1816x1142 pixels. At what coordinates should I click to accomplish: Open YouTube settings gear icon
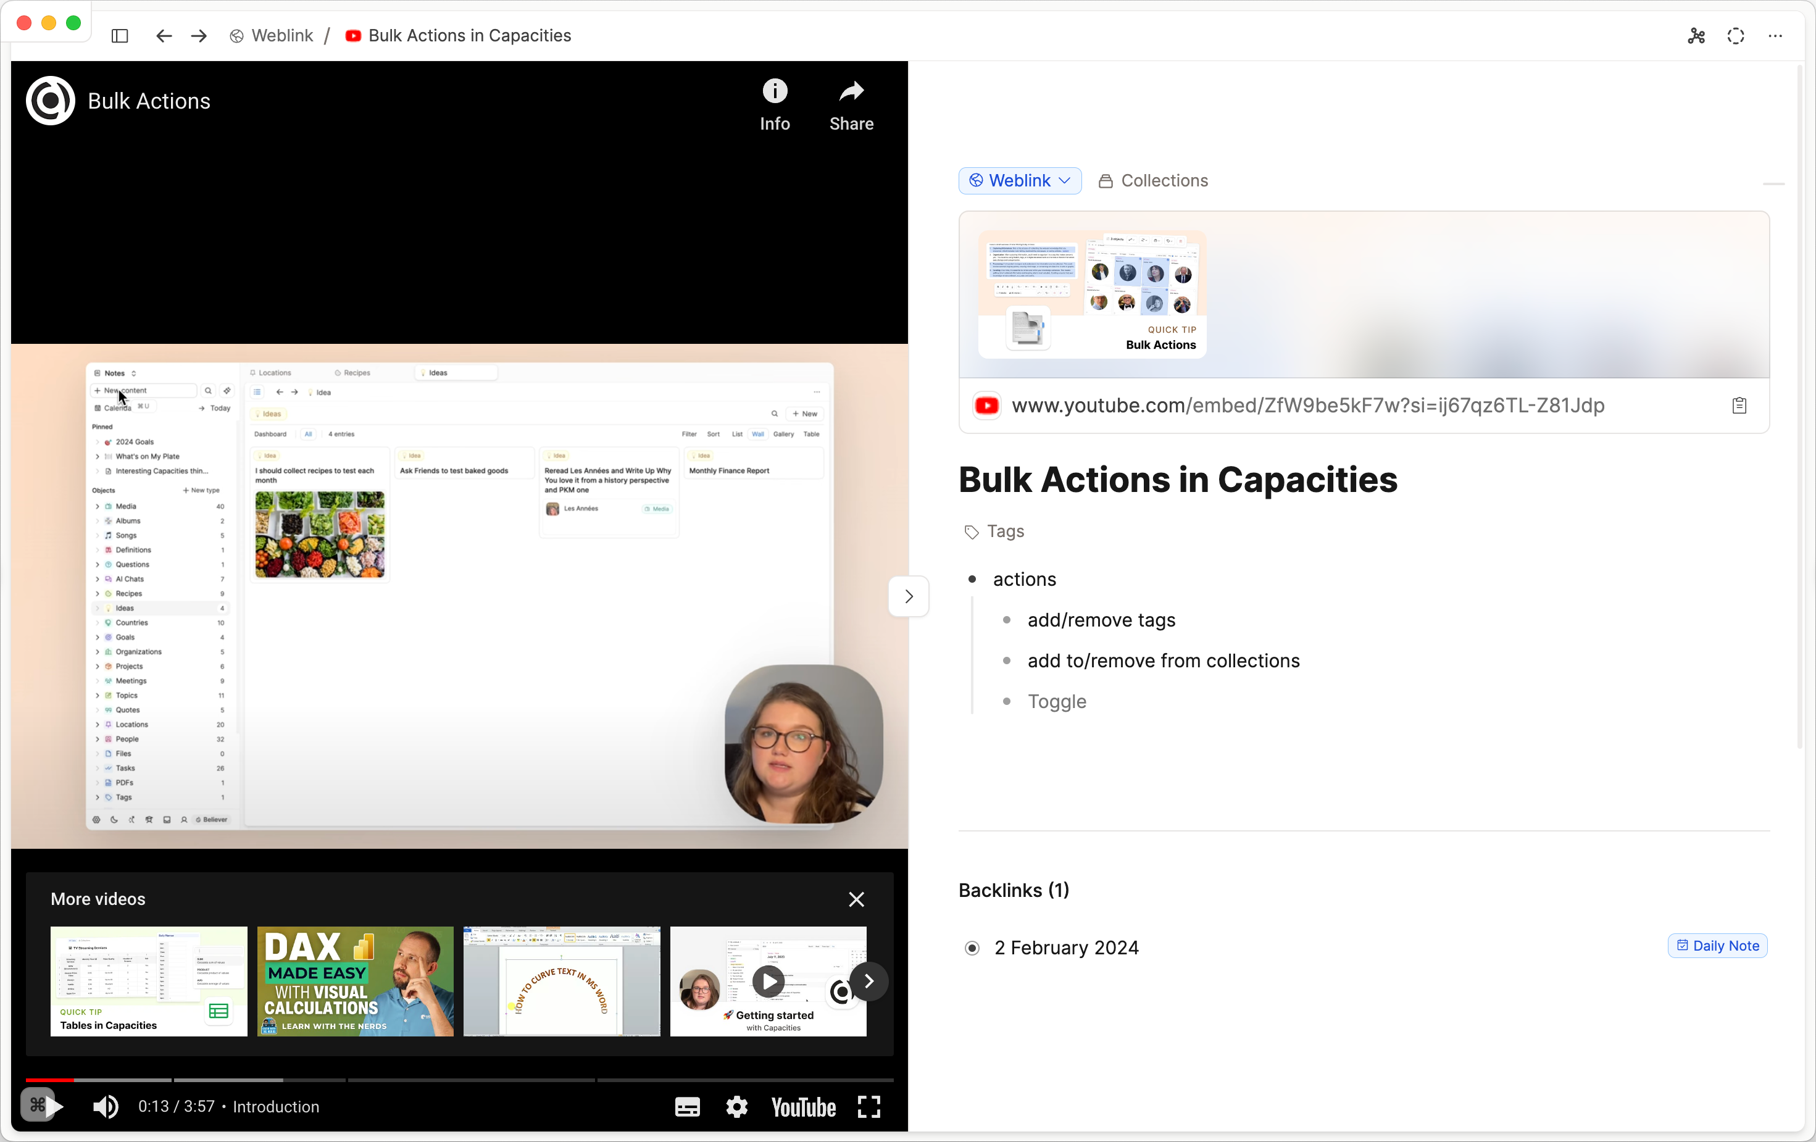(x=736, y=1107)
